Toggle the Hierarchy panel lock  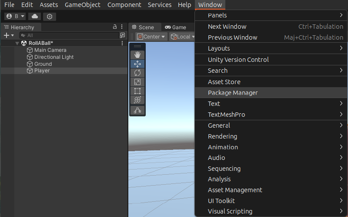(115, 27)
